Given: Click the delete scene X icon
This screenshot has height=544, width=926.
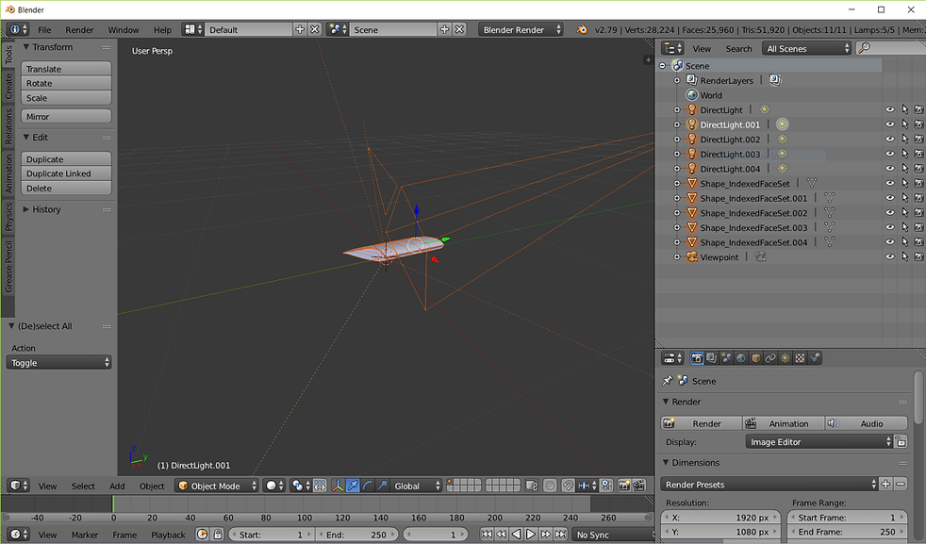Looking at the screenshot, I should tap(459, 29).
